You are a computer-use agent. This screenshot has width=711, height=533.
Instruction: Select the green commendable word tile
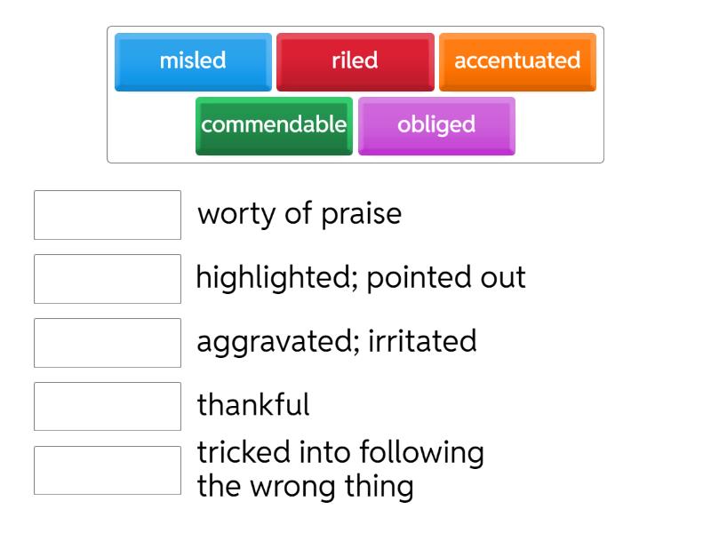[273, 125]
